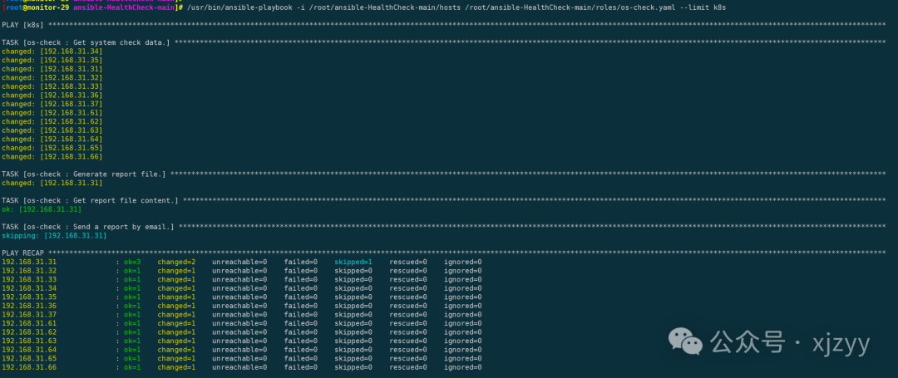898x378 pixels.
Task: Click 192.168.31.65 host in PLAY RECAP
Action: [x=29, y=359]
